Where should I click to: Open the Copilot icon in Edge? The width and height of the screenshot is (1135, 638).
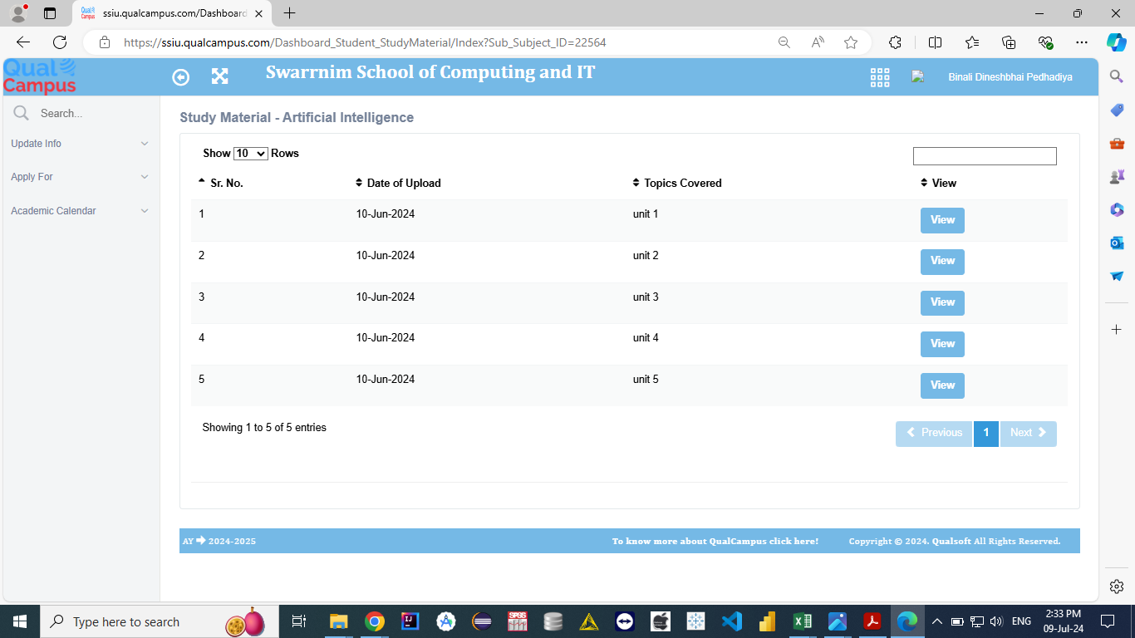[x=1116, y=42]
